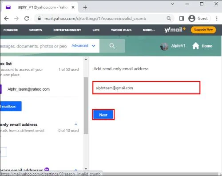Screen dimensions: 222x176
Task: Open the FINANCE menu item
Action: [11, 30]
